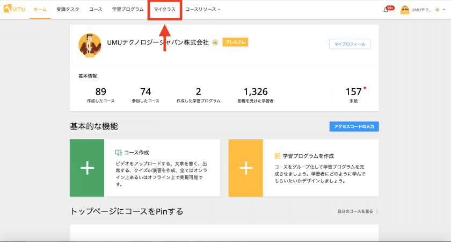The image size is (451, 242).
Task: Click the large profile avatar picture
Action: point(90,45)
